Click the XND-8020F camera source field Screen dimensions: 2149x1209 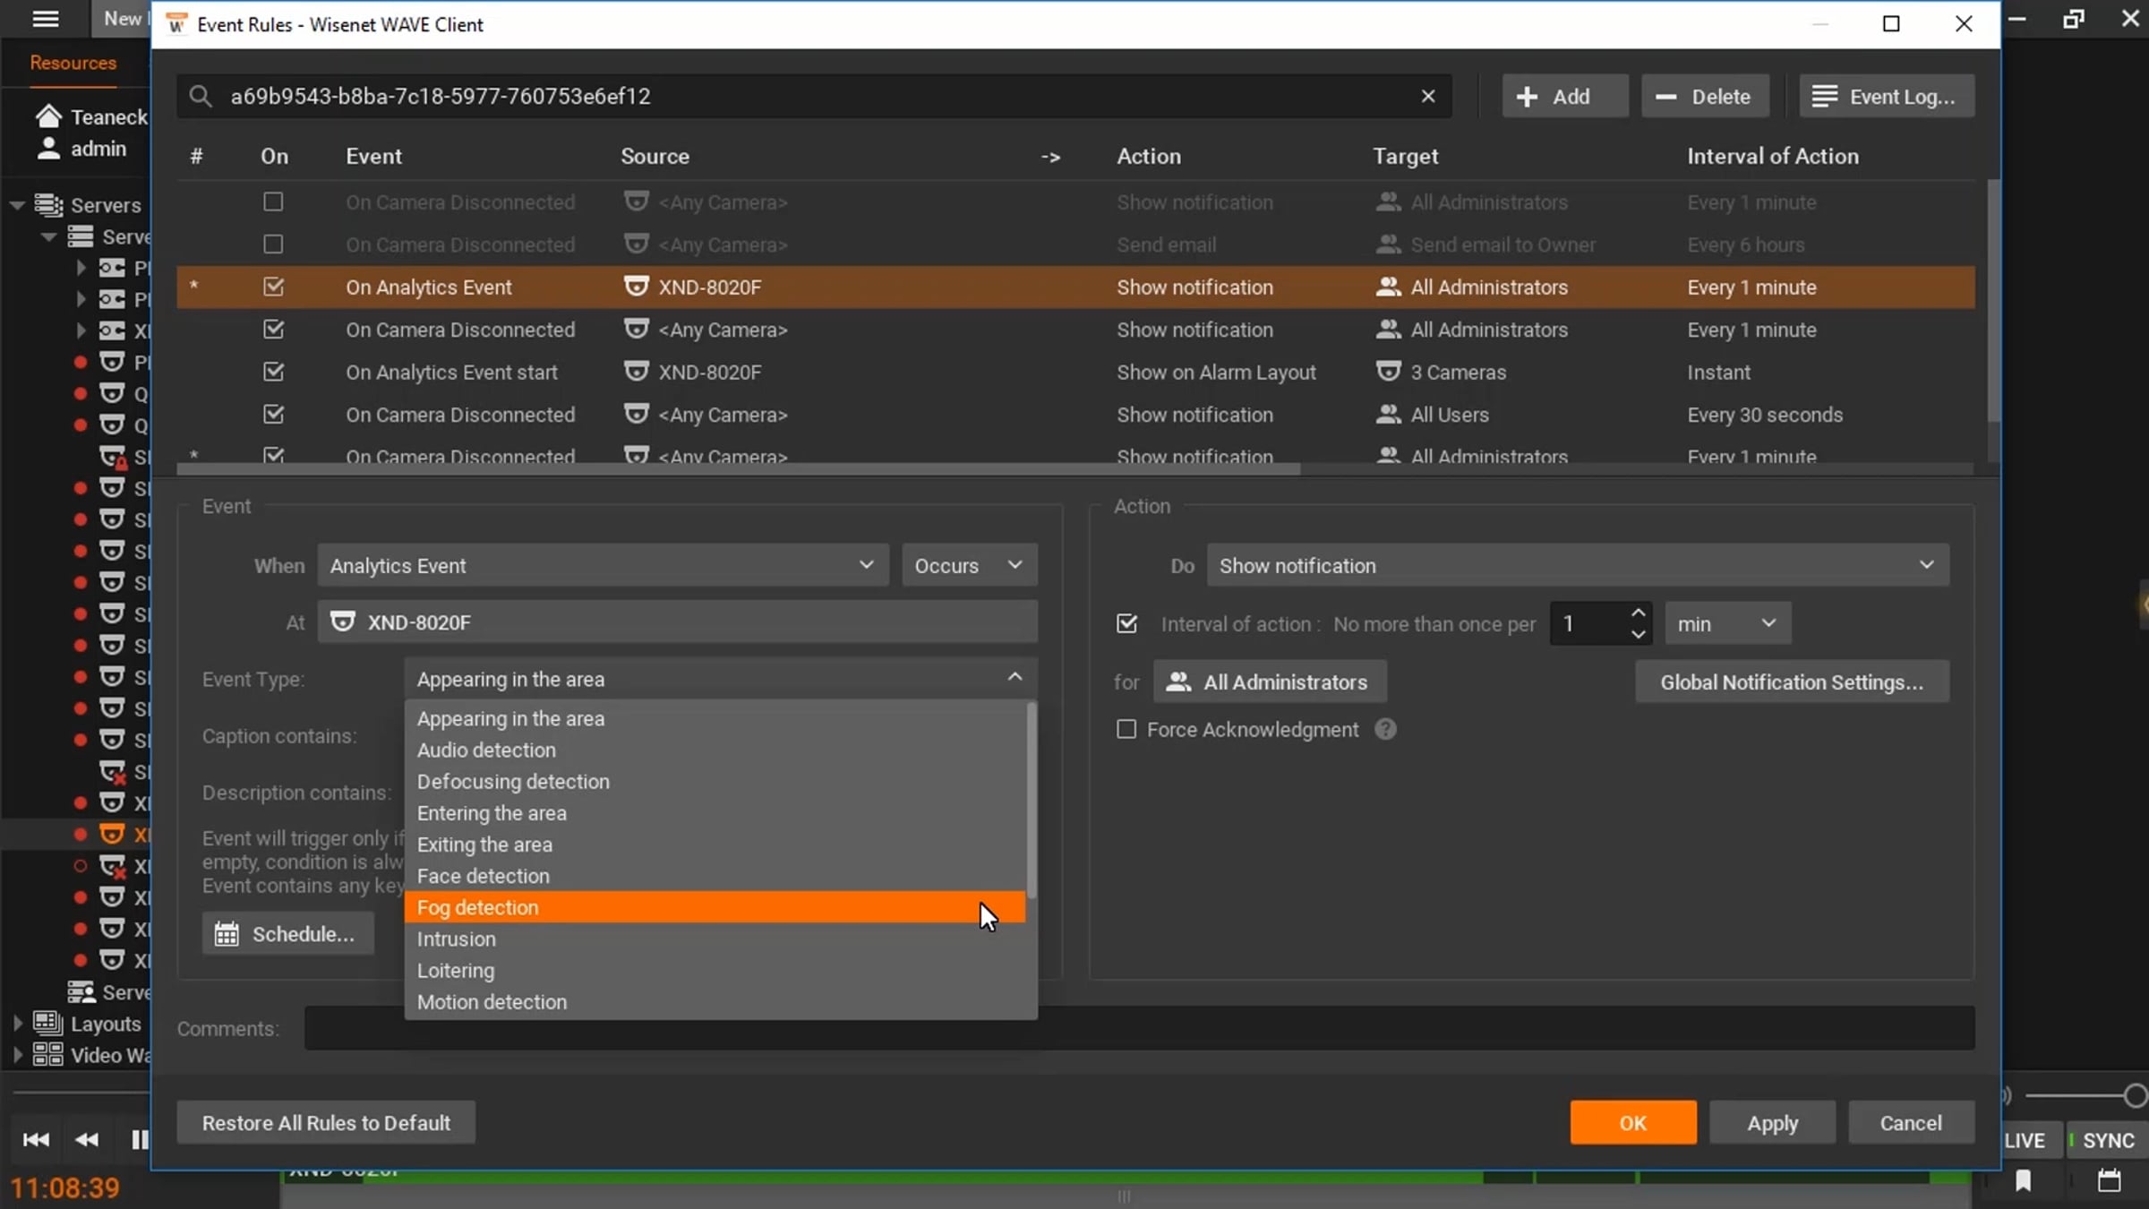[678, 622]
